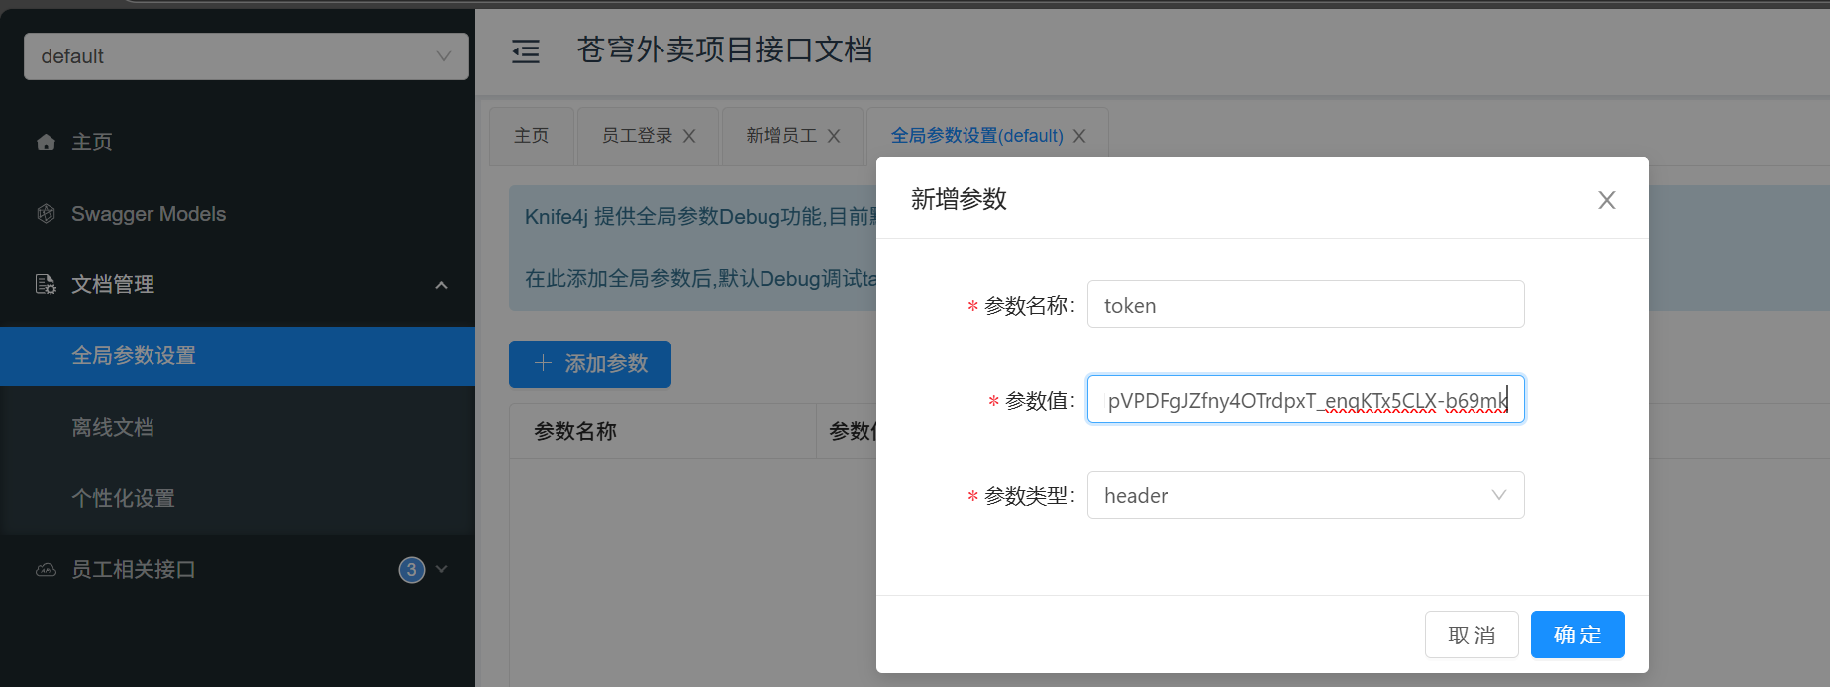Expand the 员工相关接口 group
The image size is (1830, 687).
tap(442, 569)
